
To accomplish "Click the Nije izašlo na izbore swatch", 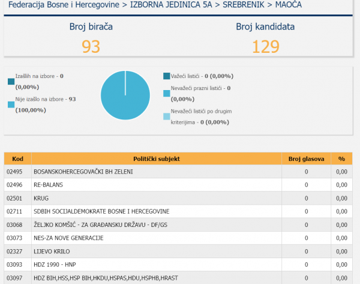I will (x=11, y=104).
